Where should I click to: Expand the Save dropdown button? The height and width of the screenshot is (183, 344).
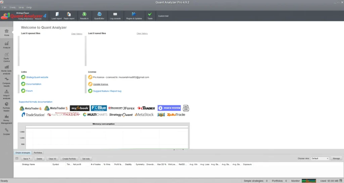(27, 158)
